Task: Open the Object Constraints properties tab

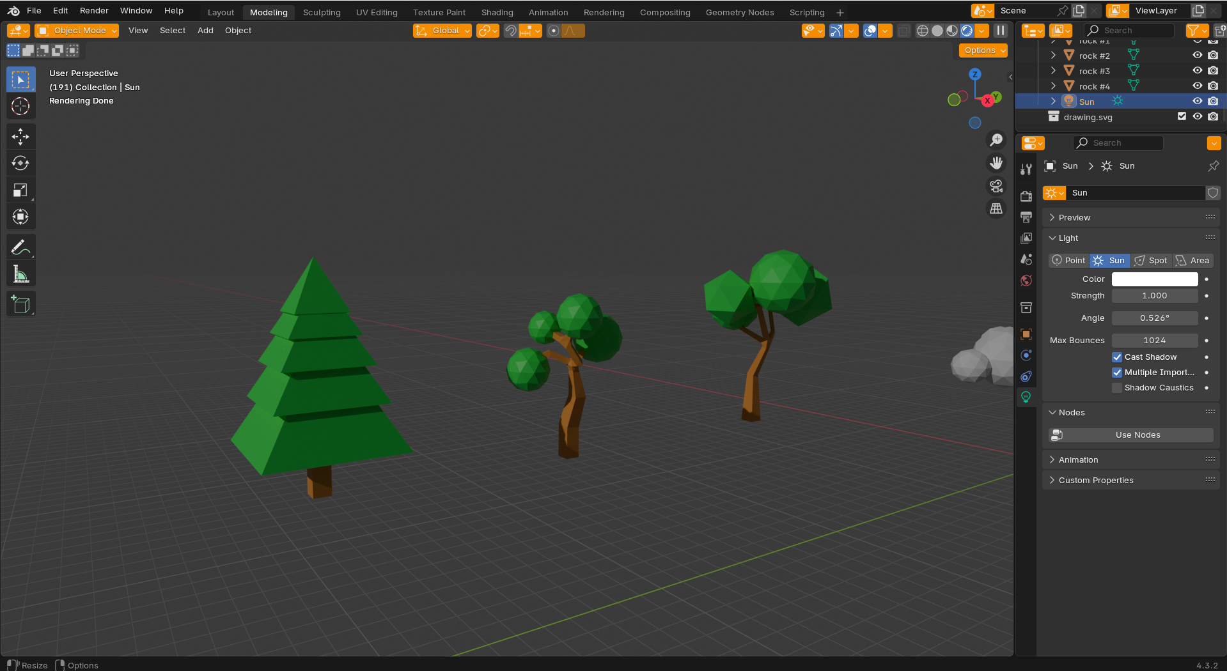Action: click(x=1026, y=376)
